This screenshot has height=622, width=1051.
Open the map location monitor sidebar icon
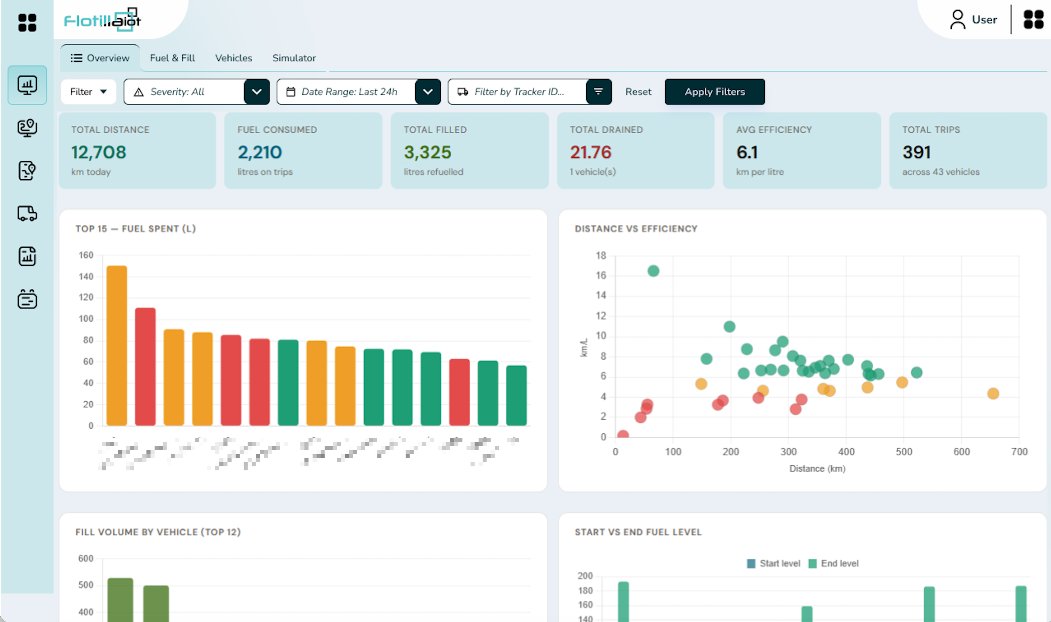[27, 128]
